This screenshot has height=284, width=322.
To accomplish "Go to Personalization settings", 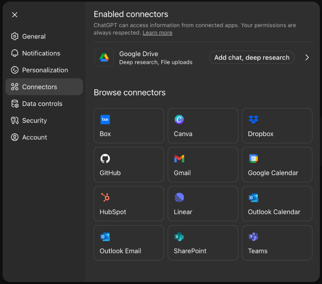I will (x=45, y=70).
